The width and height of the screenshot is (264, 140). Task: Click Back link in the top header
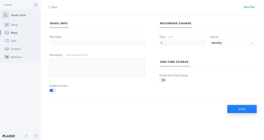53,7
